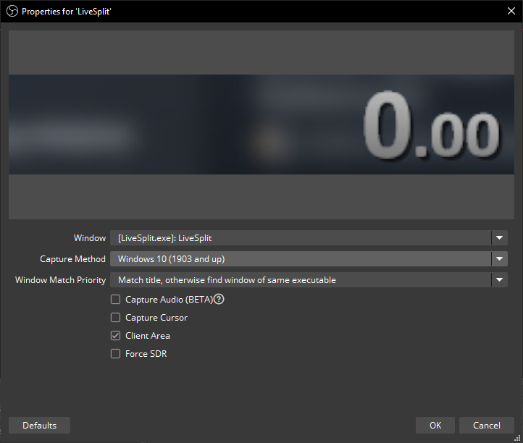Screen dimensions: 523x443
Task: Open the Window dropdown showing LiveSplit.exe
Action: pos(309,238)
